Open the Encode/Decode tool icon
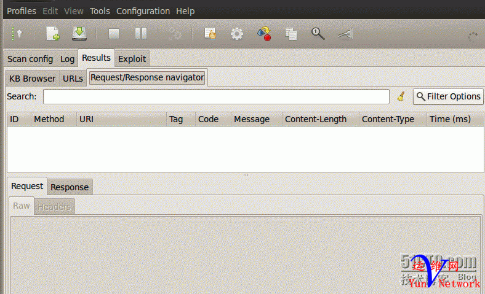This screenshot has width=485, height=294. [265, 34]
